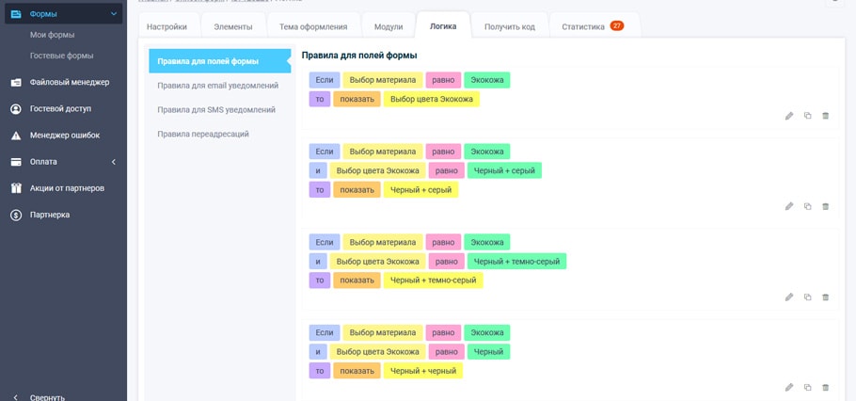The height and width of the screenshot is (401, 856).
Task: Open Акции от партнеров gift icon
Action: coord(16,188)
